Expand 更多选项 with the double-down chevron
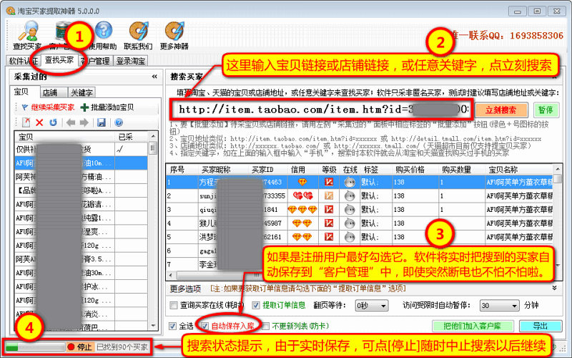 click(x=555, y=288)
